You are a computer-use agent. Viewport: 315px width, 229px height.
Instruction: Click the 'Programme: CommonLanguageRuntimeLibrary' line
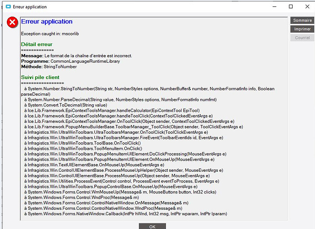(70, 61)
